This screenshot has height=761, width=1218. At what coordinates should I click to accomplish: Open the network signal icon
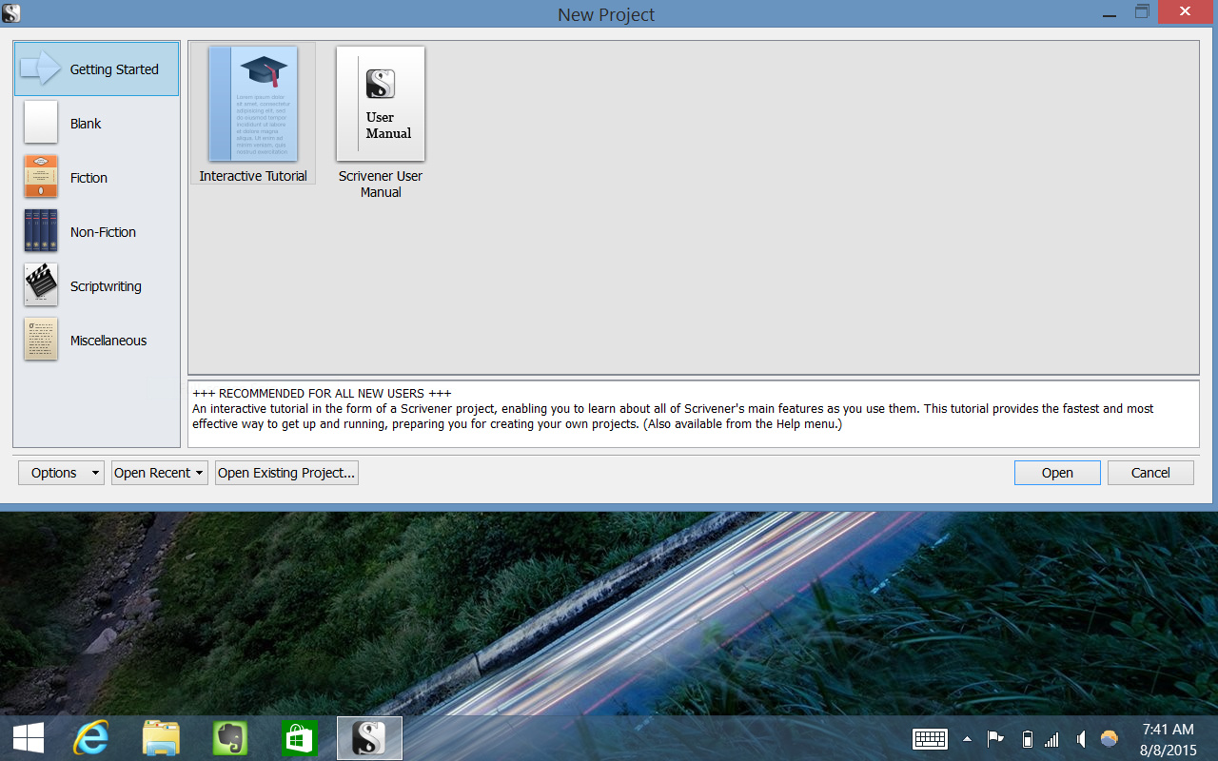1051,739
